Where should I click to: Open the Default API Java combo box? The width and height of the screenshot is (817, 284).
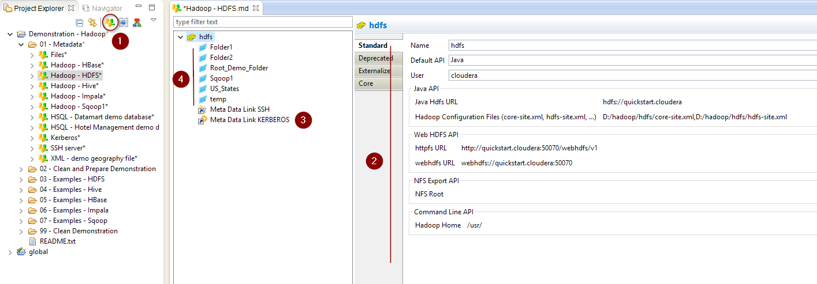click(x=632, y=60)
